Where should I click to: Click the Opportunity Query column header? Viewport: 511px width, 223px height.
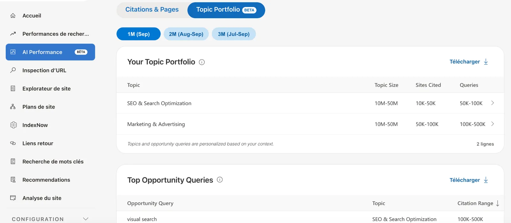point(150,203)
